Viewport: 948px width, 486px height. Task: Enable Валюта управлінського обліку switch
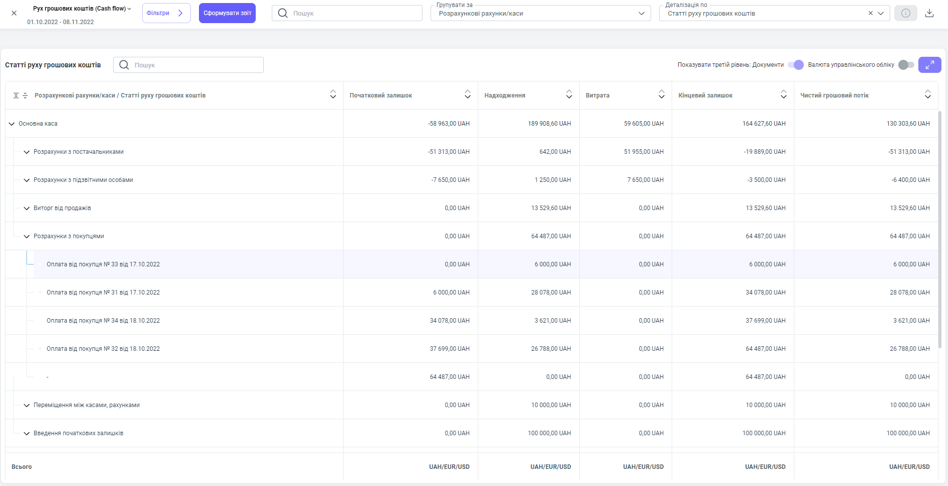coord(906,65)
